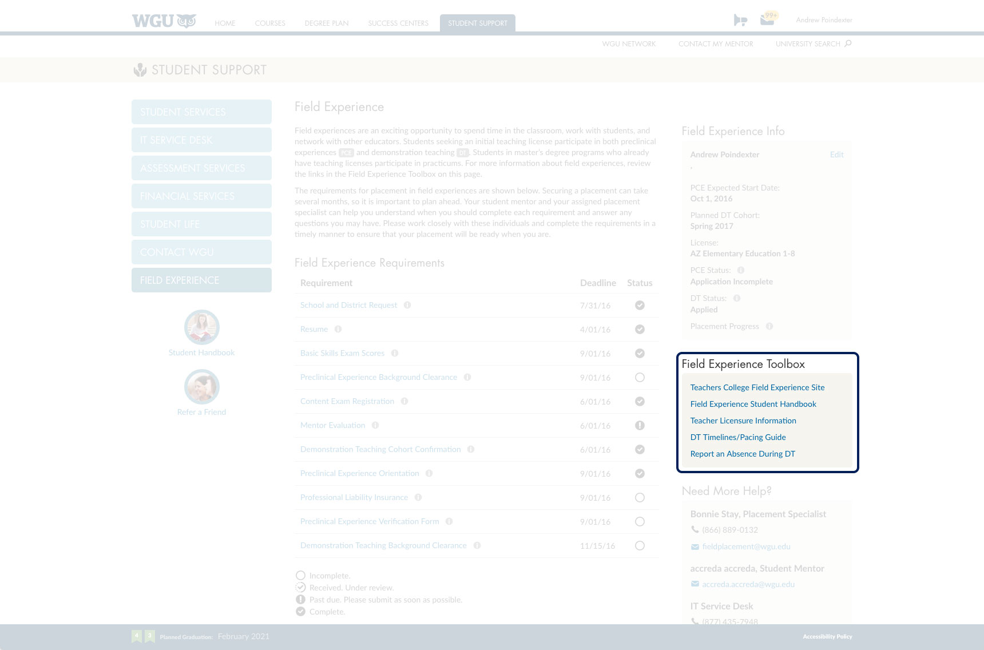The width and height of the screenshot is (984, 650).
Task: Click info icon beside Content Exam Registration
Action: [x=404, y=401]
